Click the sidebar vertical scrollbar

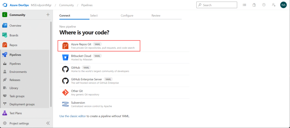(51, 64)
